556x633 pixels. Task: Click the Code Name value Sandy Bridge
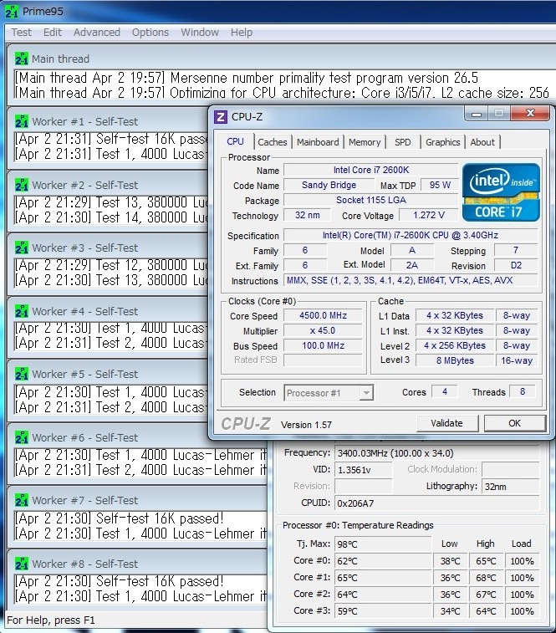(329, 185)
